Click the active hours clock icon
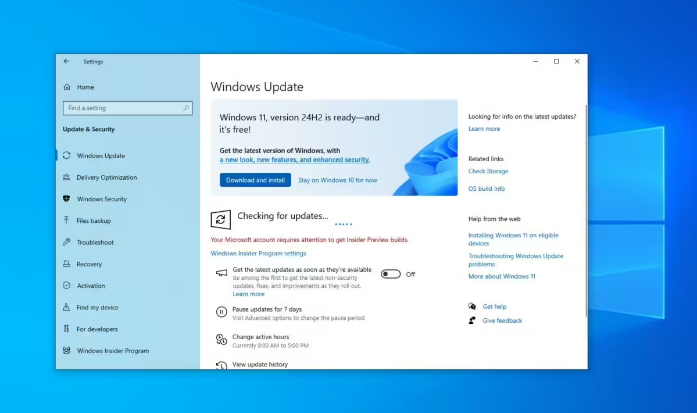Screen dimensions: 697x413 pyautogui.click(x=221, y=340)
